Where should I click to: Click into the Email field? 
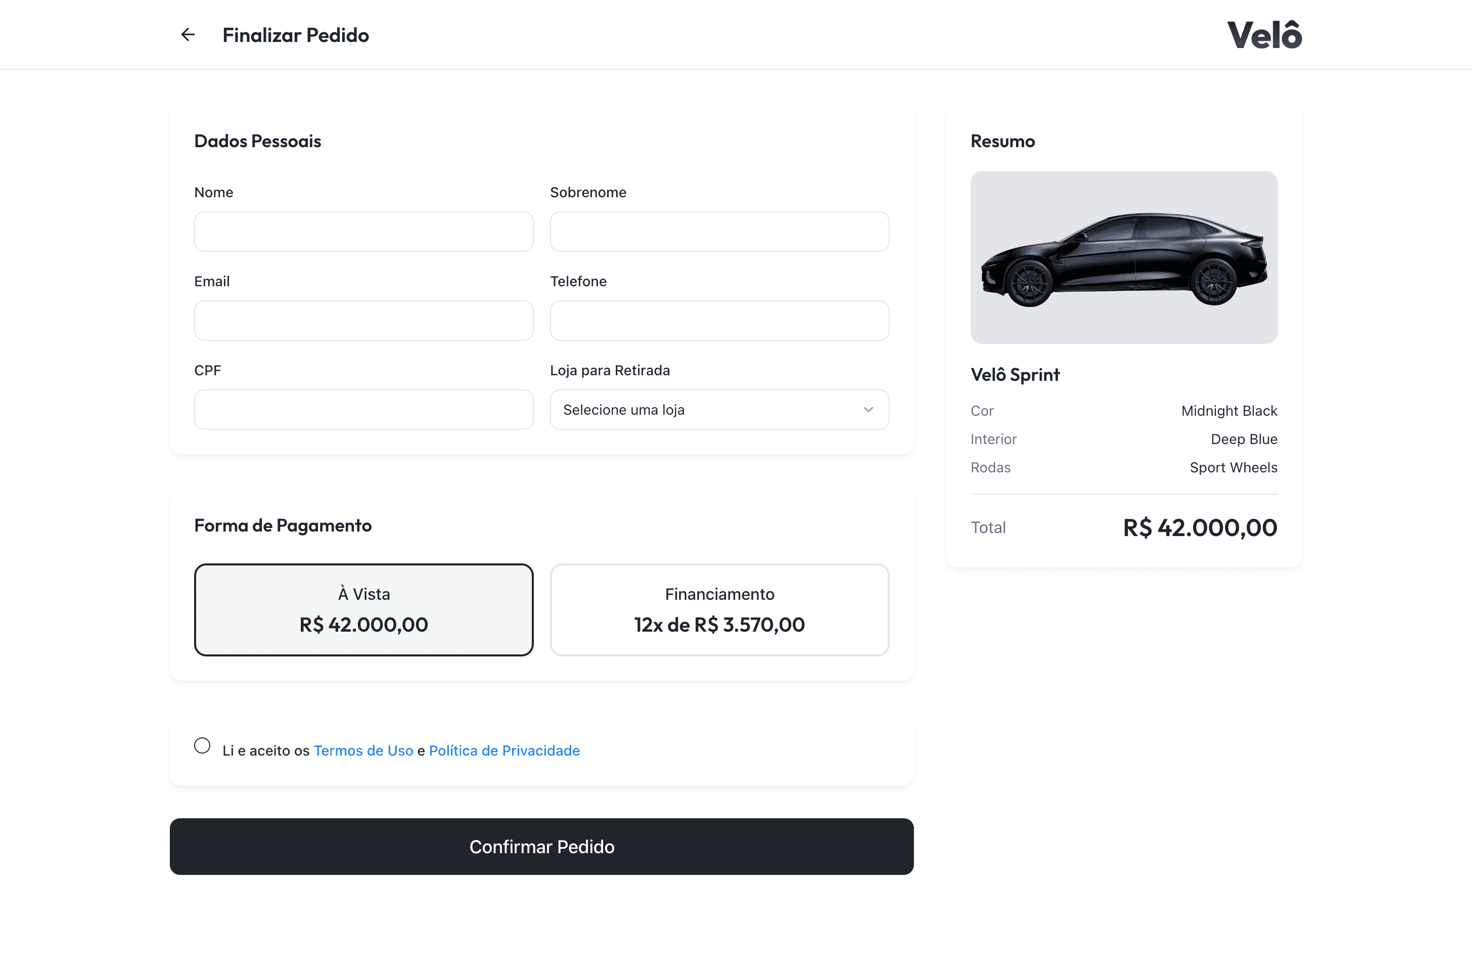[x=363, y=321]
